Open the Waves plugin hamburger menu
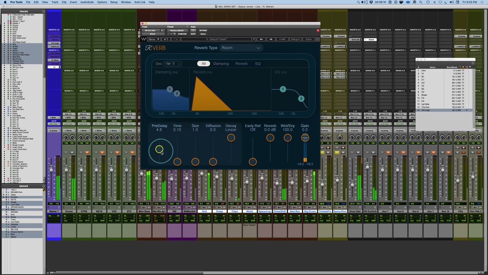Viewport: 488px width, 275px height. [317, 39]
